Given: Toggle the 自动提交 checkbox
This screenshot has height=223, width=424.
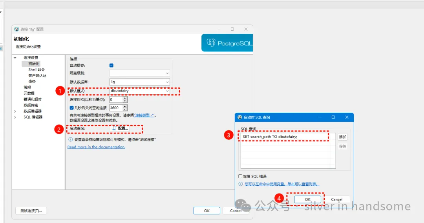Looking at the screenshot, I should [x=111, y=65].
